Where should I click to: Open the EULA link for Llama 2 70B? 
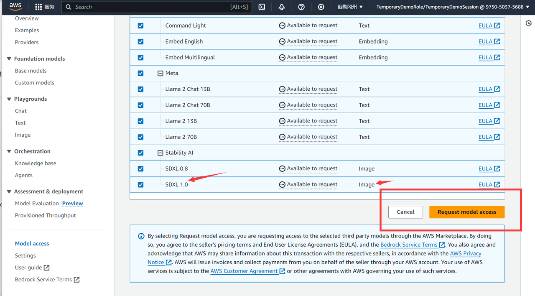[x=489, y=137]
